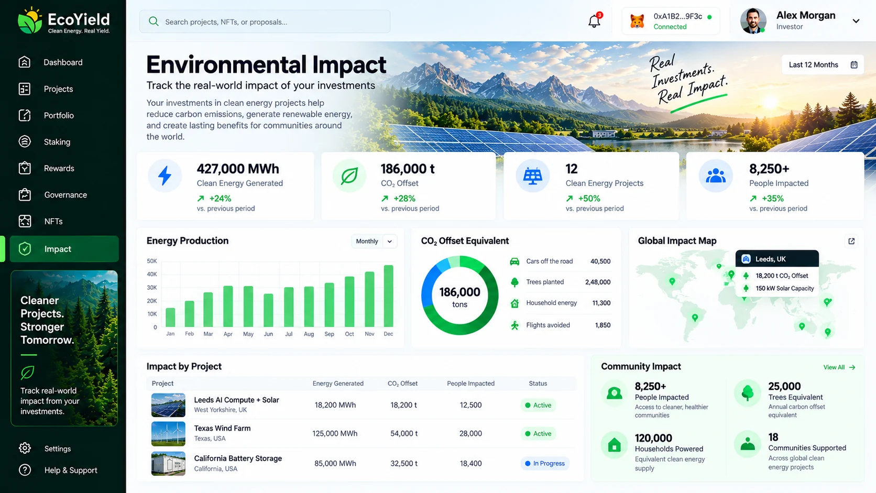Click the Trees Equivalent tree icon

click(x=748, y=393)
